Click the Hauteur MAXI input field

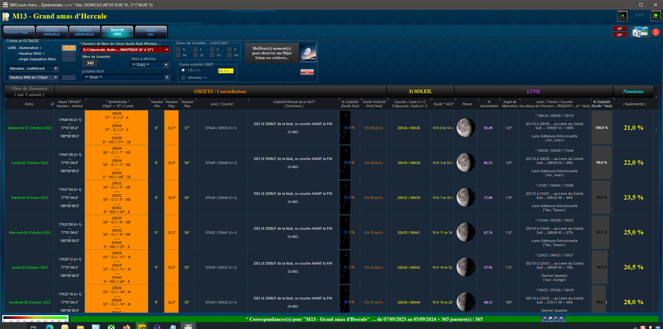69,54
